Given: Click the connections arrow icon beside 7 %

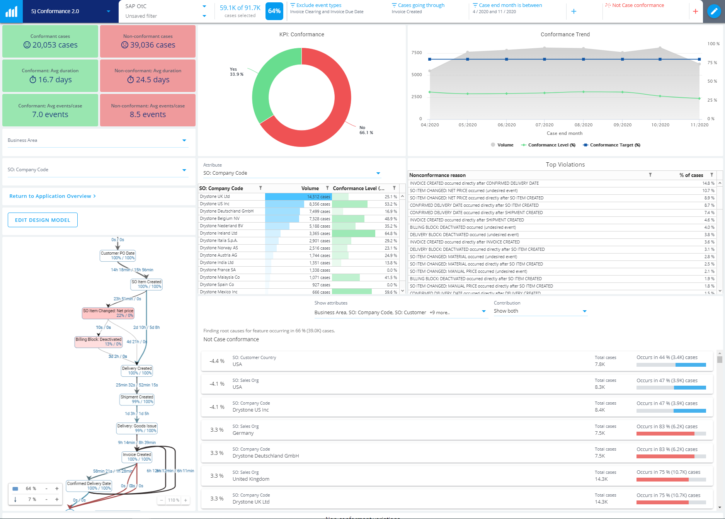Looking at the screenshot, I should click(x=15, y=499).
